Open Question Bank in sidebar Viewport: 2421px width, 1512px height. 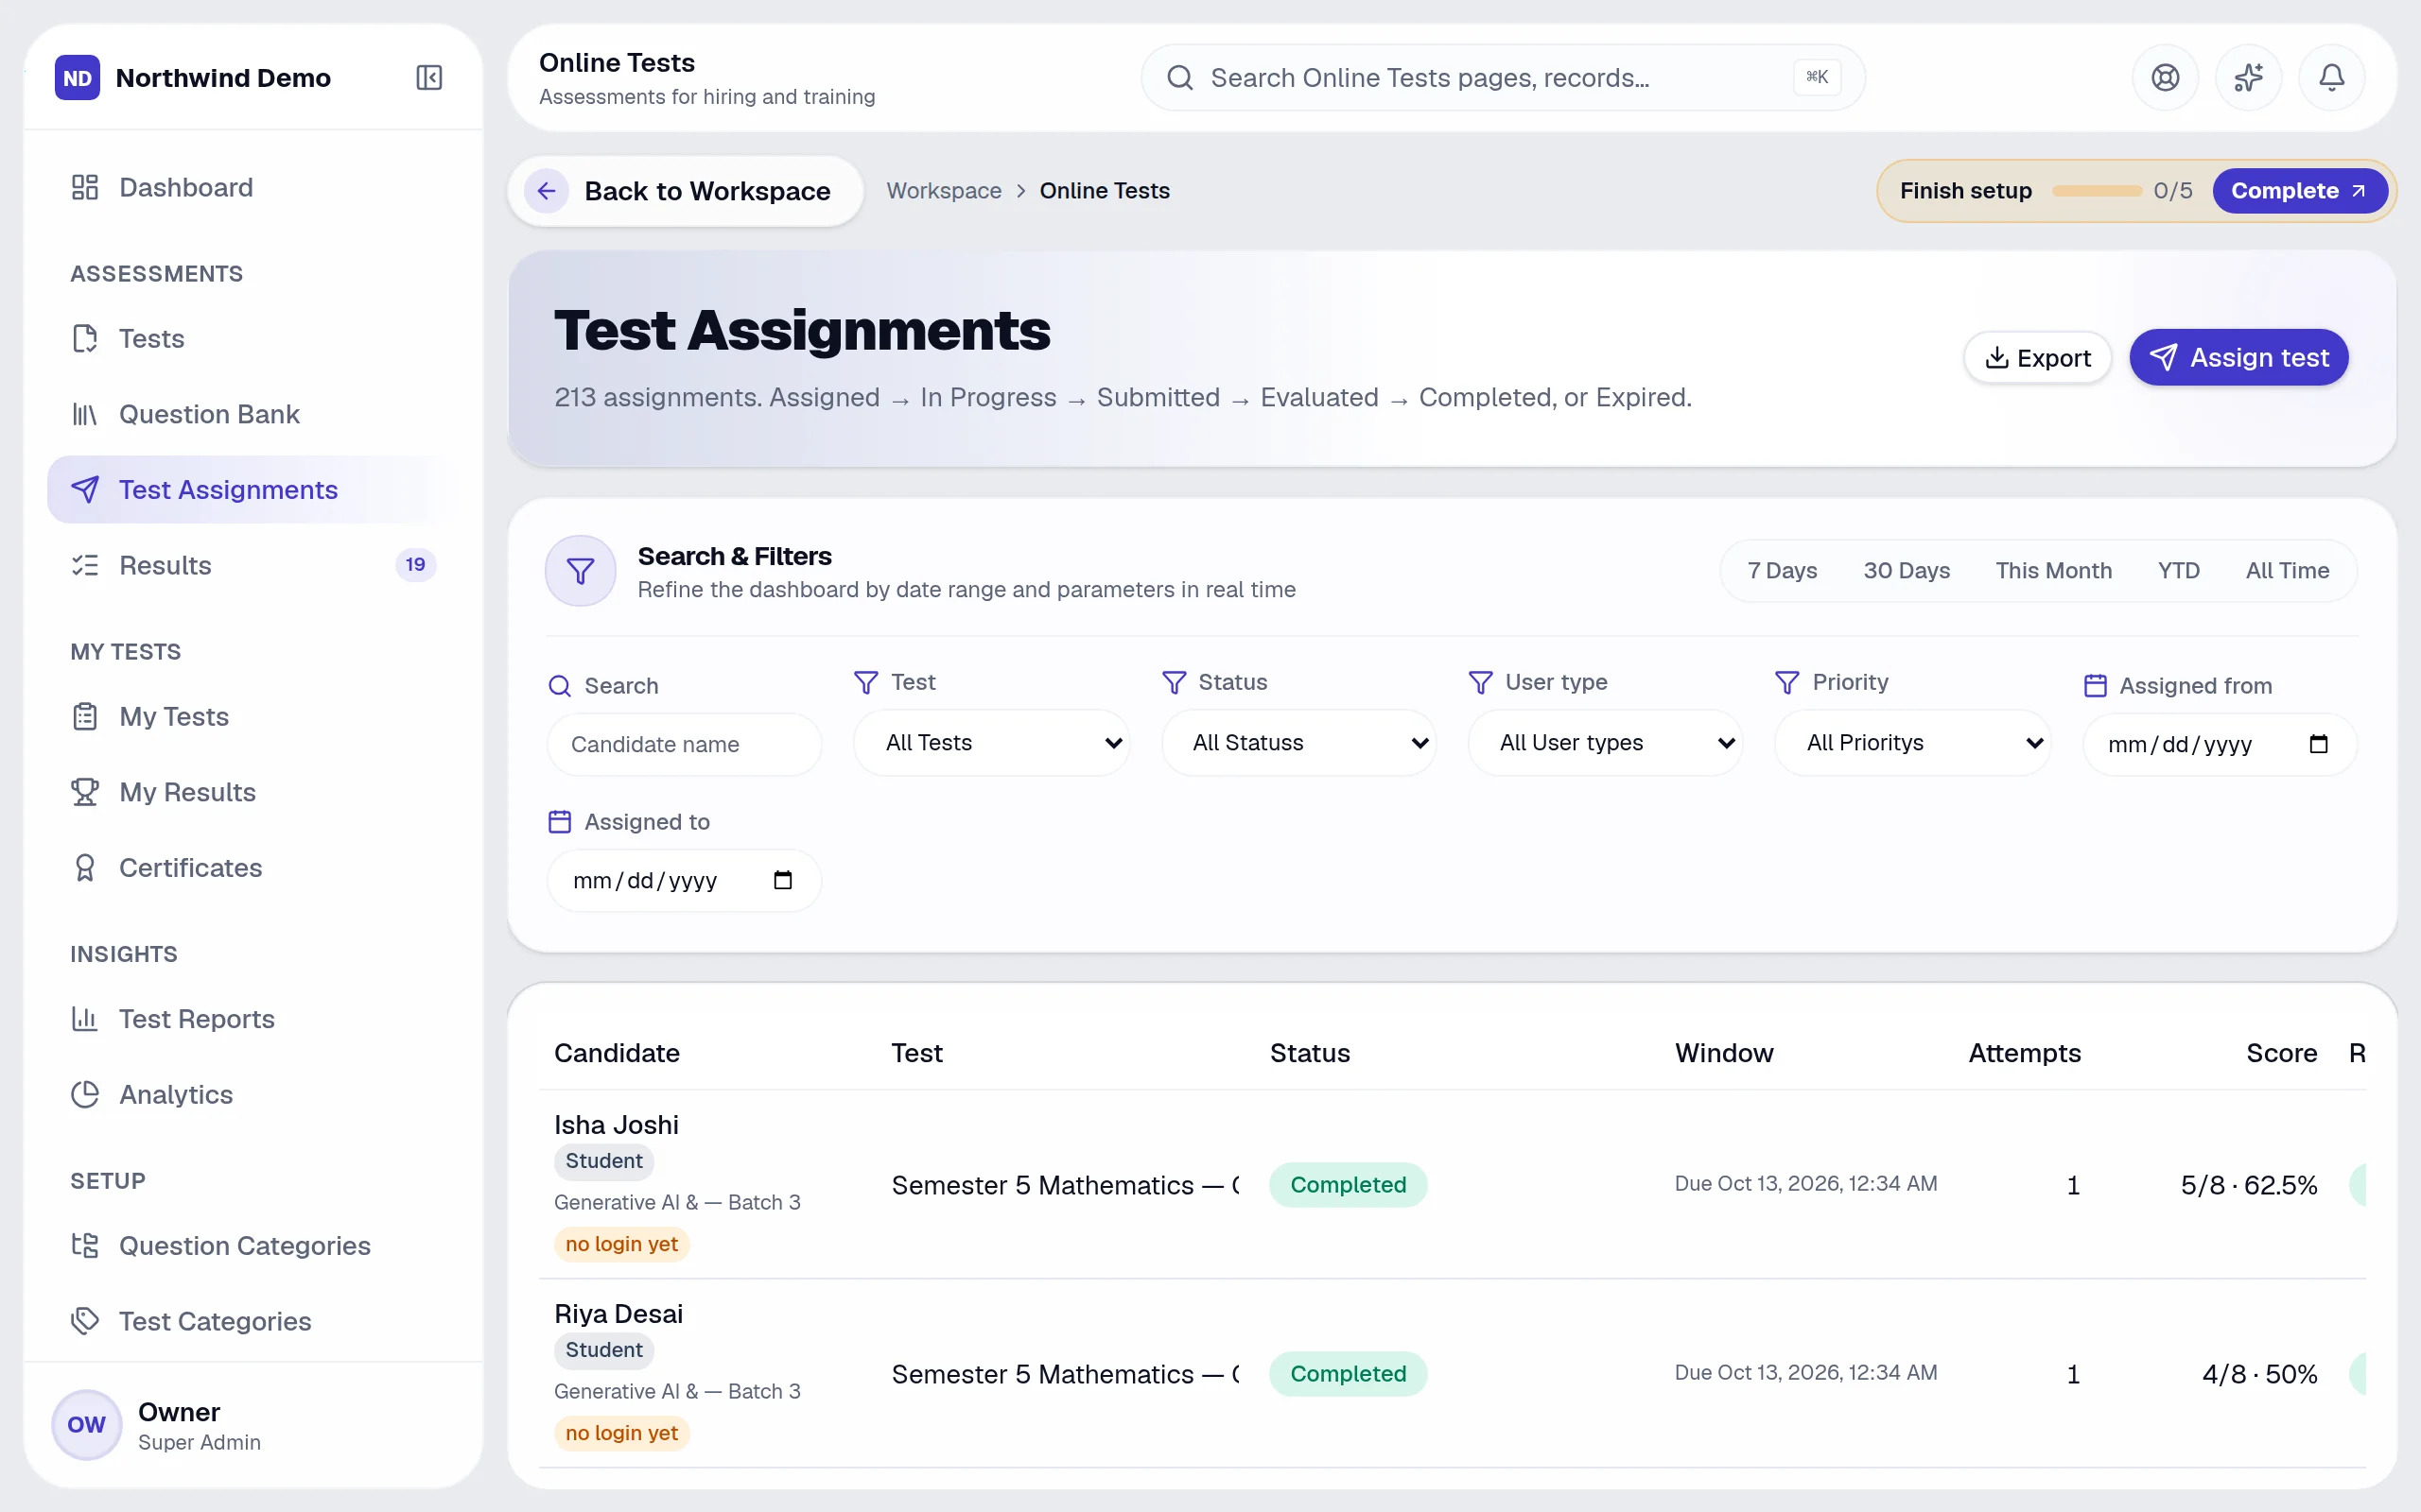pos(254,414)
